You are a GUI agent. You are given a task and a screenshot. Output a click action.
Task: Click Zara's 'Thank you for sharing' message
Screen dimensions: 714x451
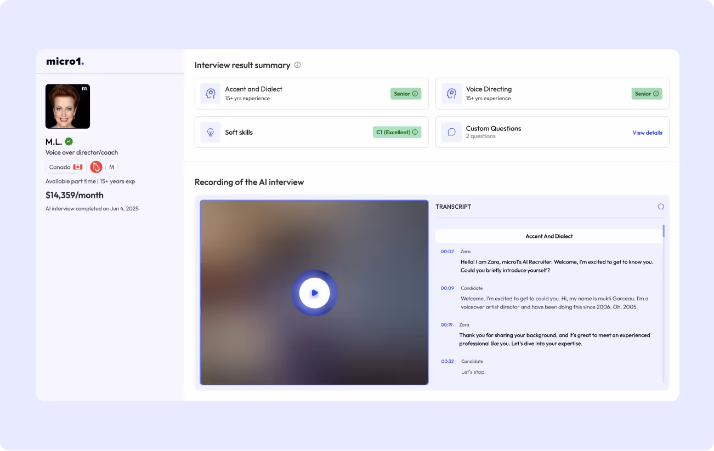pyautogui.click(x=554, y=340)
